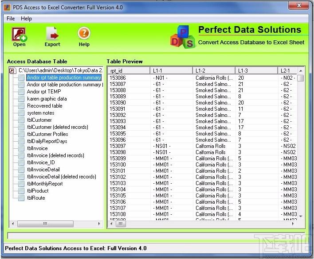
Task: Click the value 20 in row 153086
Action: point(241,78)
